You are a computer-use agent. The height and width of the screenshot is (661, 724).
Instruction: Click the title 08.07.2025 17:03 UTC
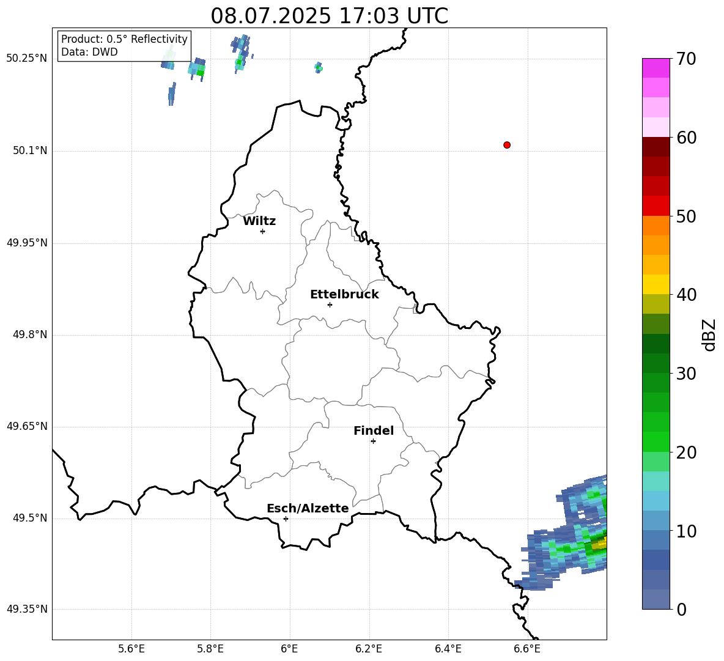[329, 16]
